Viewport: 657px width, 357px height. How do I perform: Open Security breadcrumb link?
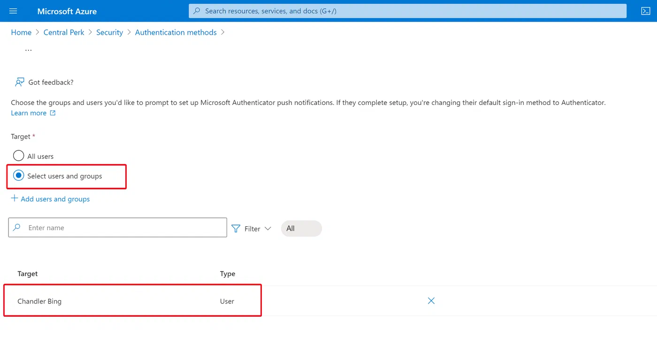(109, 32)
